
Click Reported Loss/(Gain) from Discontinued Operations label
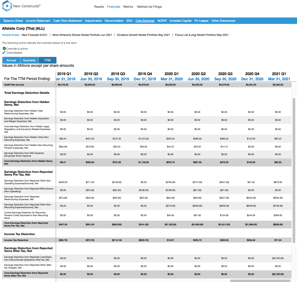click(28, 258)
